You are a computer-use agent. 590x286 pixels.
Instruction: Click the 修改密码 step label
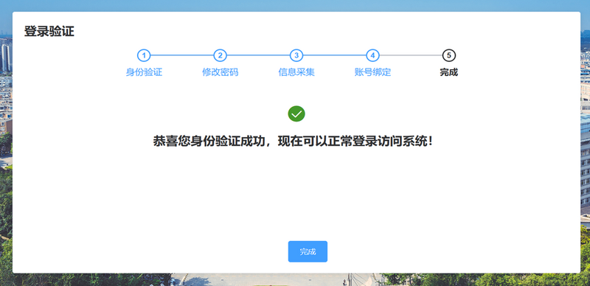pos(220,72)
